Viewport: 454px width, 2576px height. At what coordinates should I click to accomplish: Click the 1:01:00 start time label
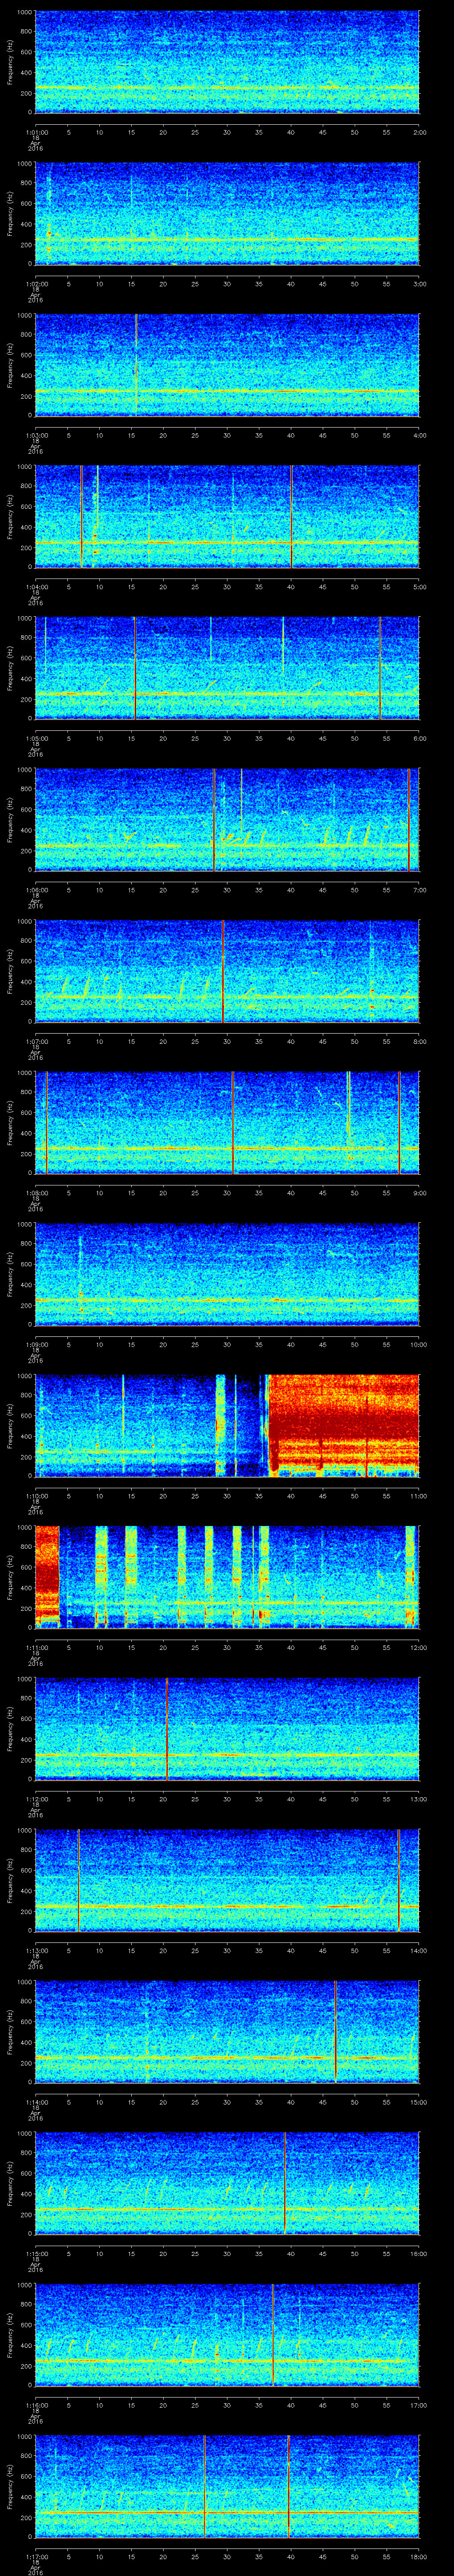click(36, 132)
